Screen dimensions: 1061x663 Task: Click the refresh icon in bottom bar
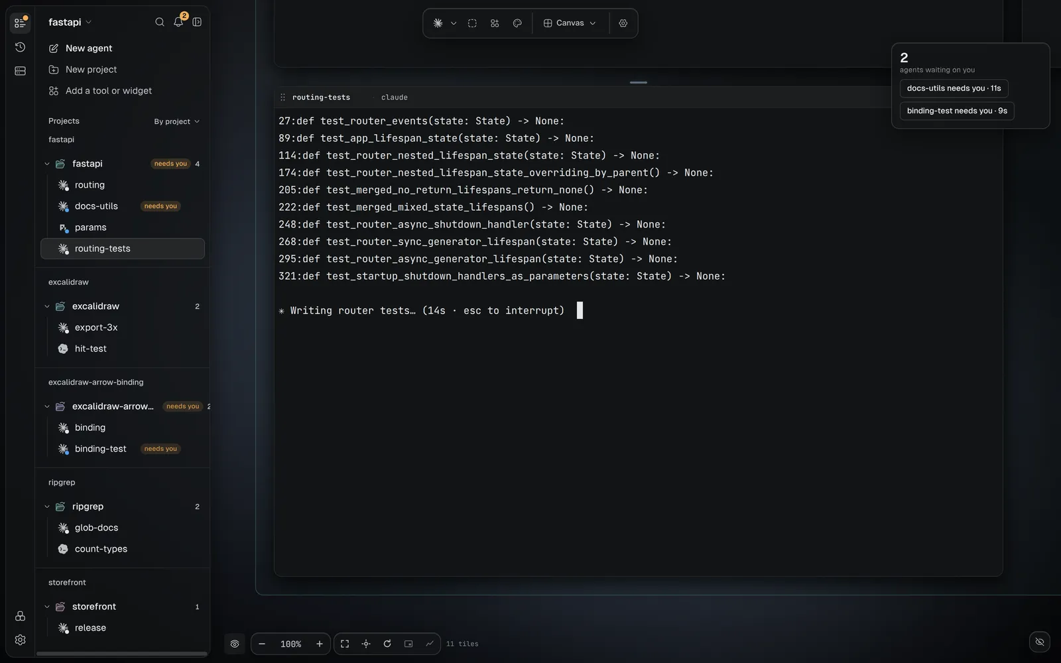tap(387, 644)
